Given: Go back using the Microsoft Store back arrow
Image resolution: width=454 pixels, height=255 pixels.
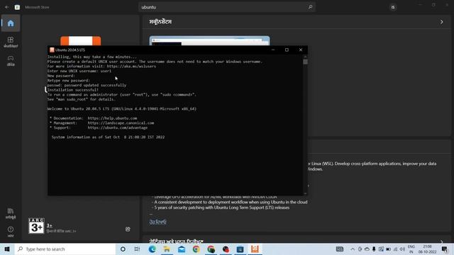Looking at the screenshot, I should (x=7, y=7).
